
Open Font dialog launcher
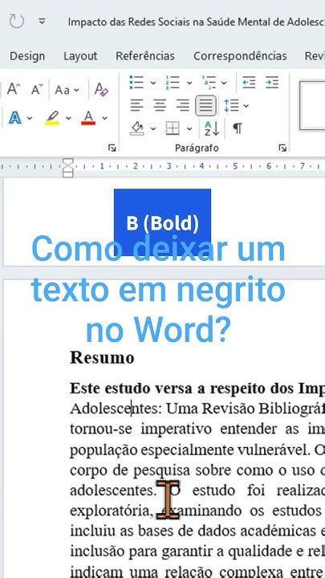click(x=112, y=149)
